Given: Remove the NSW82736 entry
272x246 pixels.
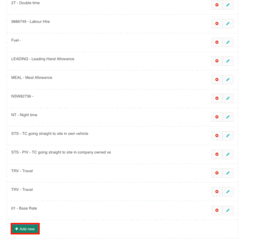Looking at the screenshot, I should (x=217, y=98).
